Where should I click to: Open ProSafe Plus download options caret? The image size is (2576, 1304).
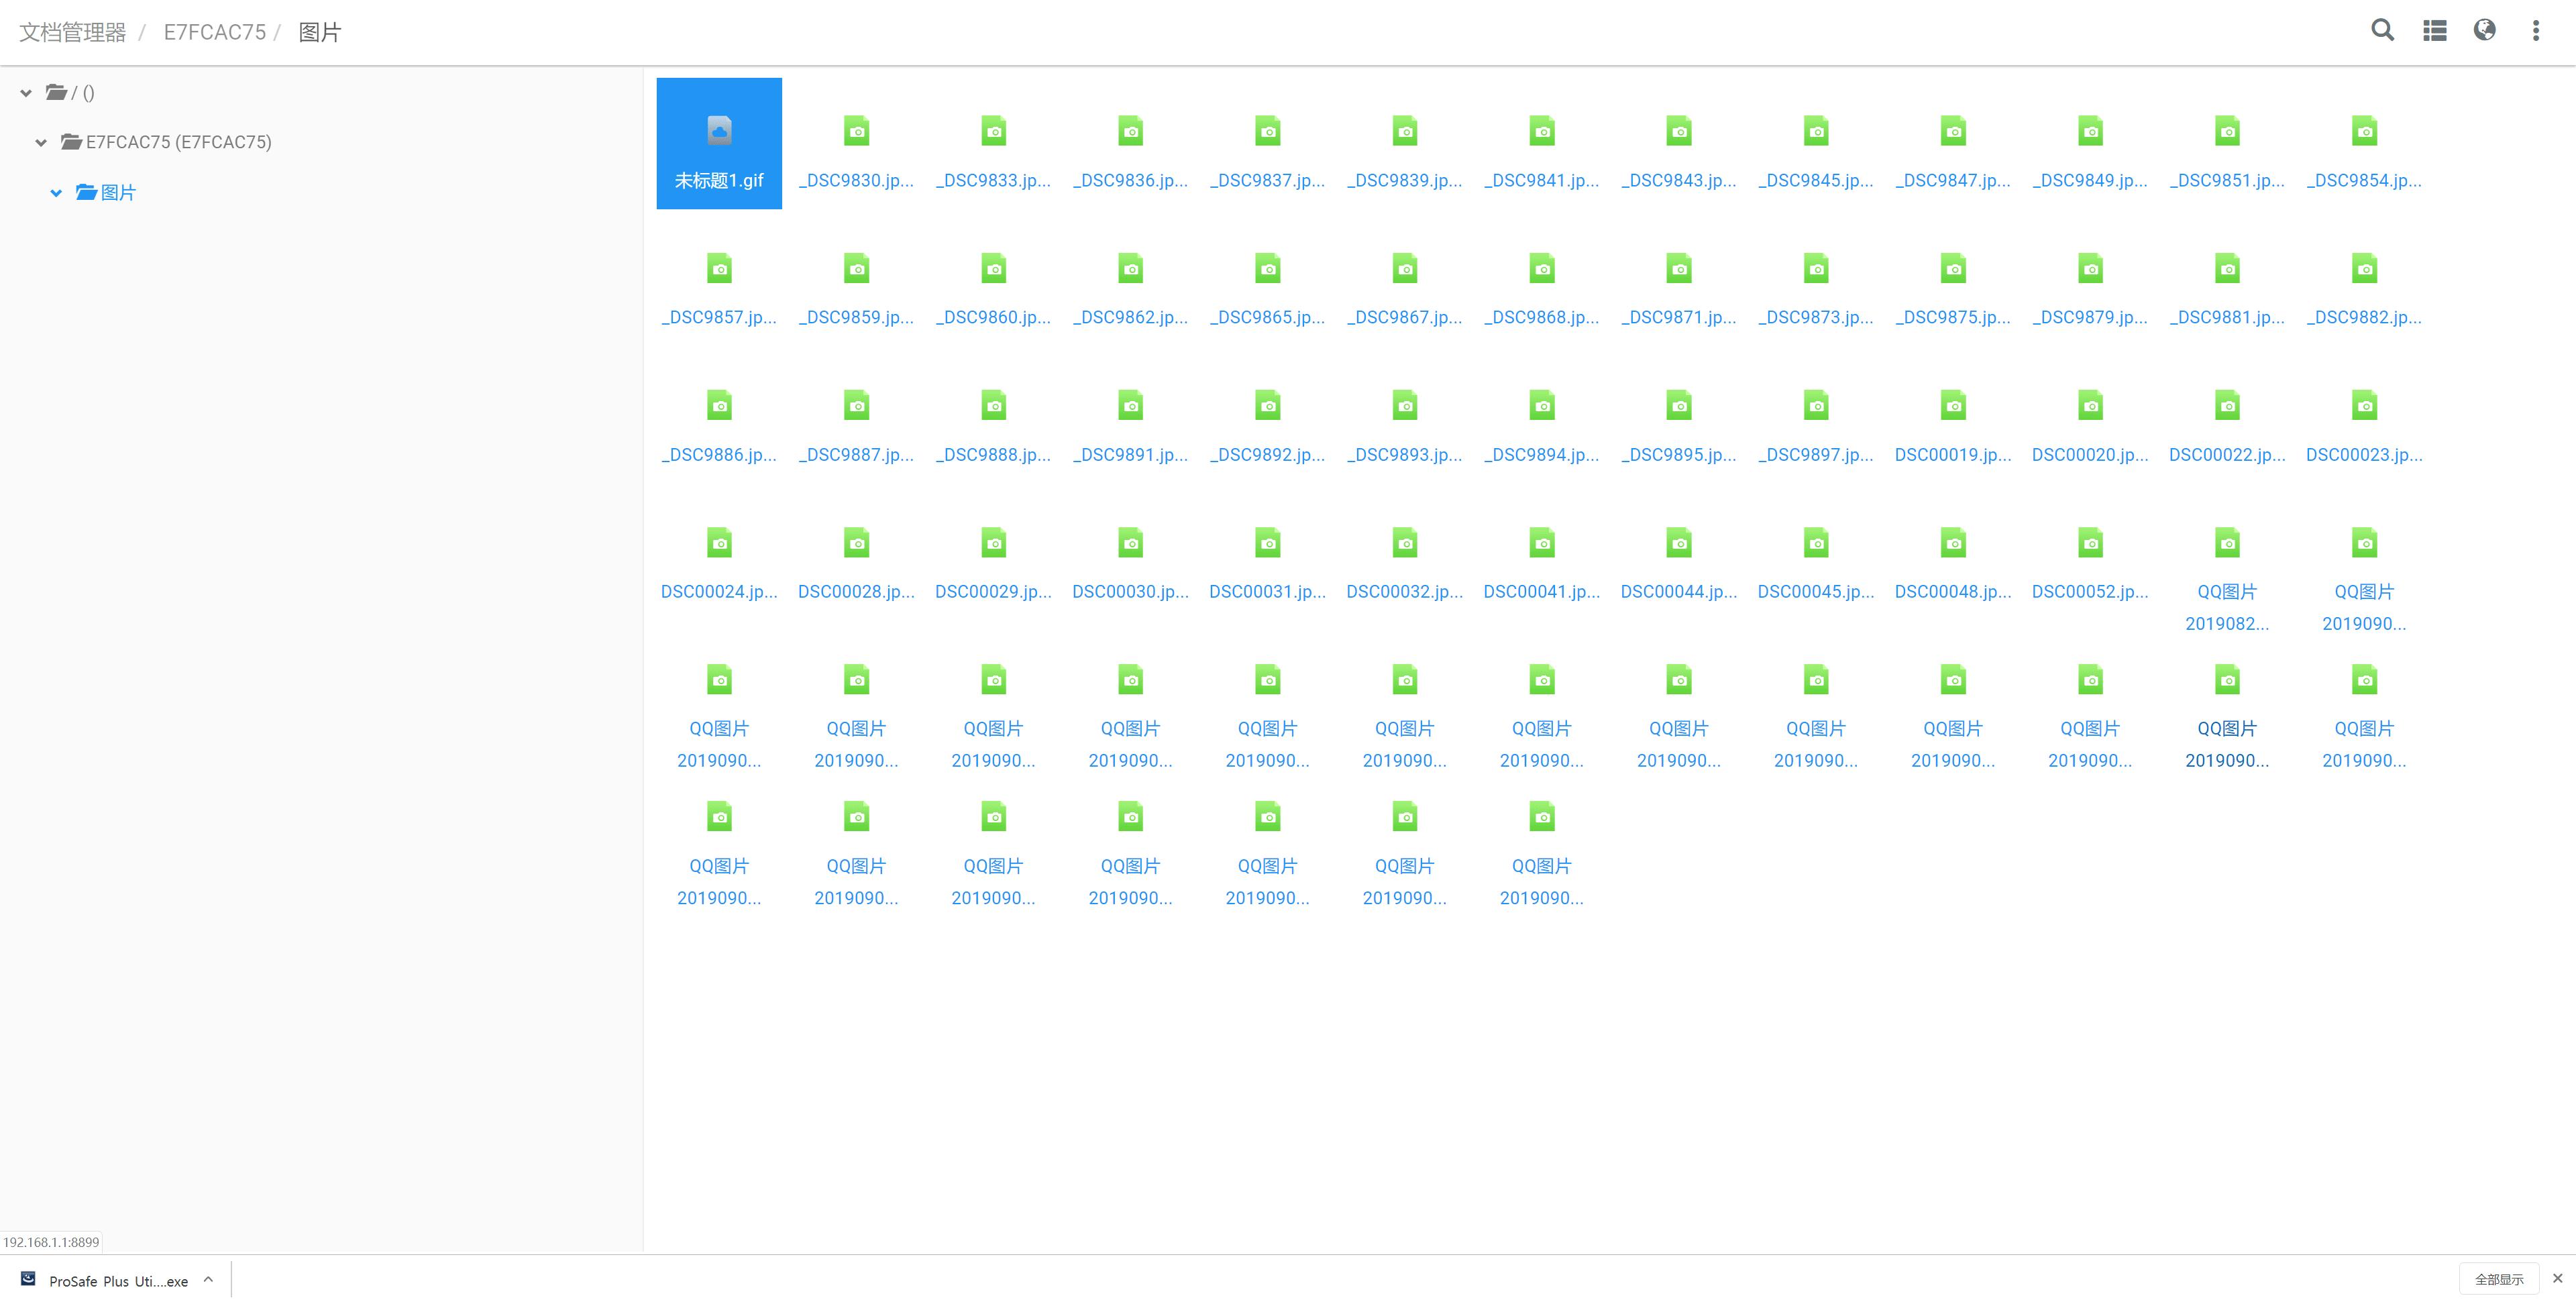208,1279
